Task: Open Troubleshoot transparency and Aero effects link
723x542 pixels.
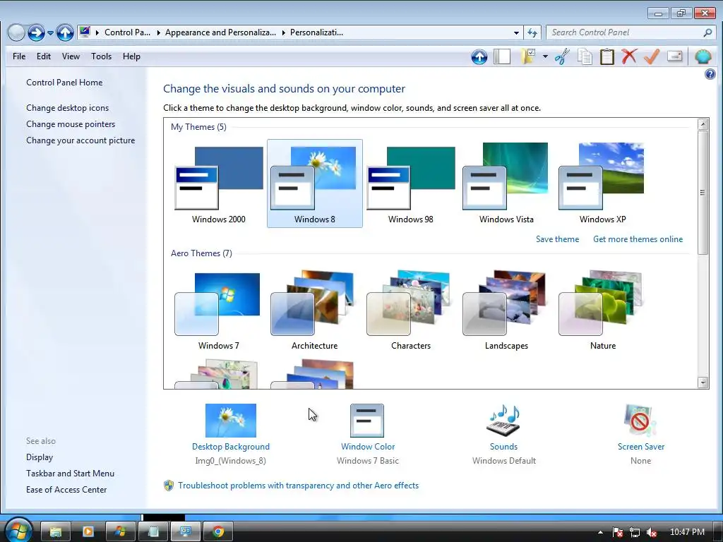Action: tap(298, 486)
